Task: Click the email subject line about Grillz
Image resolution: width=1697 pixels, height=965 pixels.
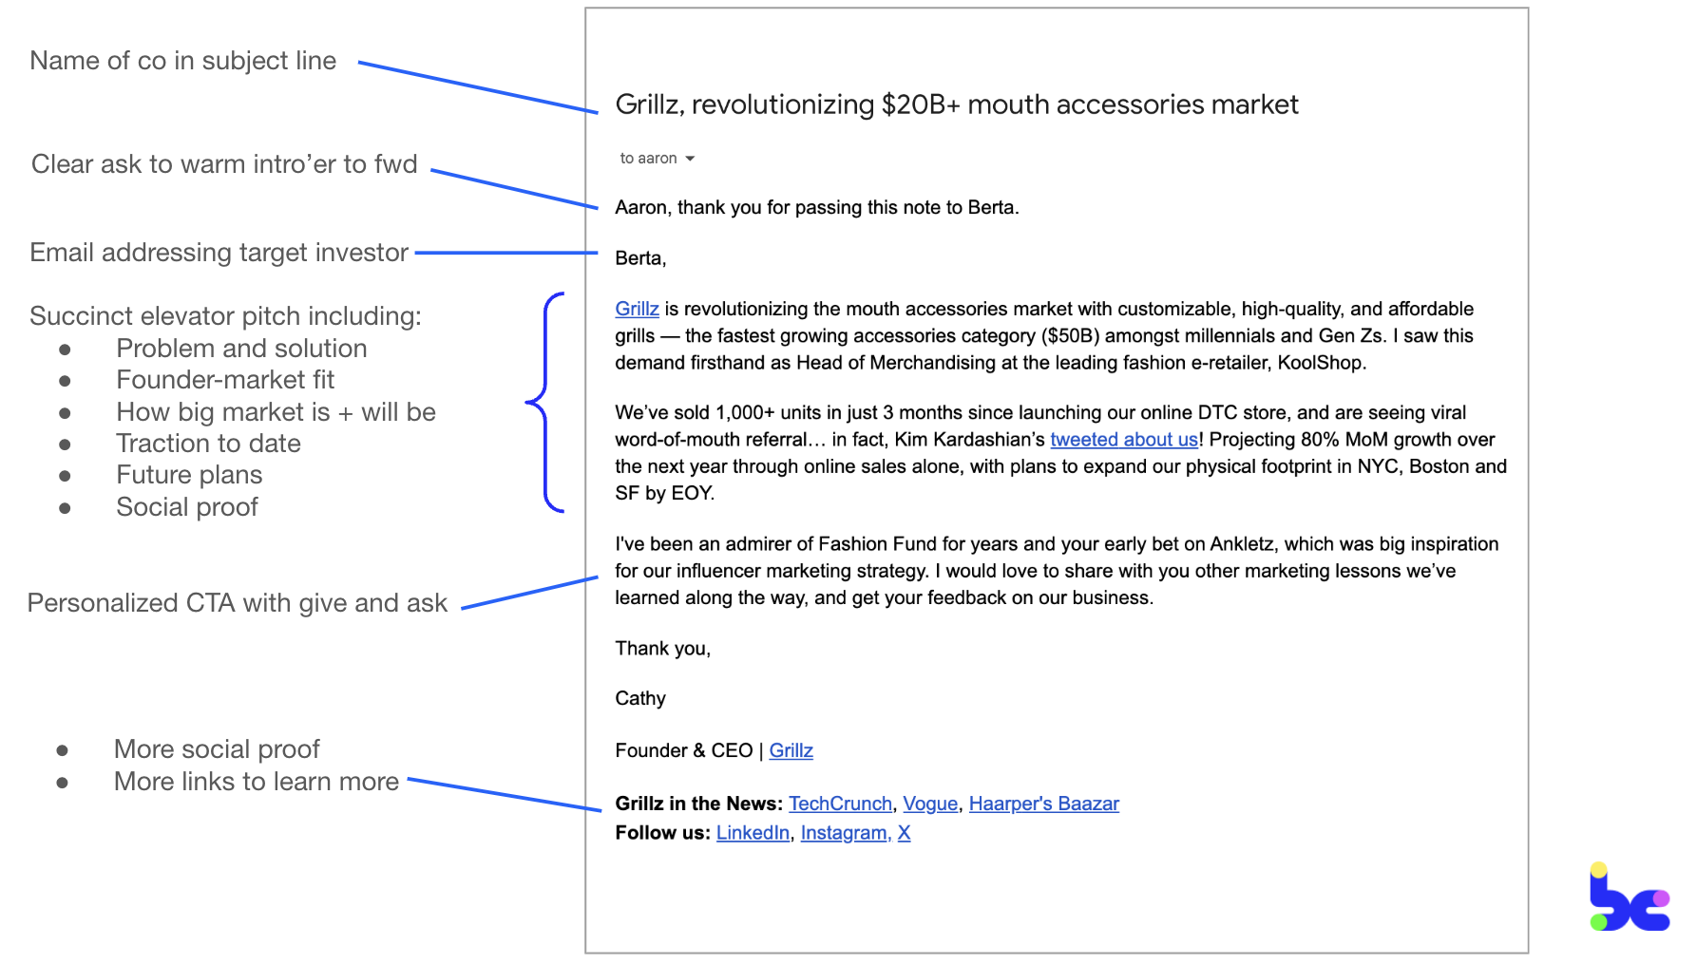Action: point(956,104)
